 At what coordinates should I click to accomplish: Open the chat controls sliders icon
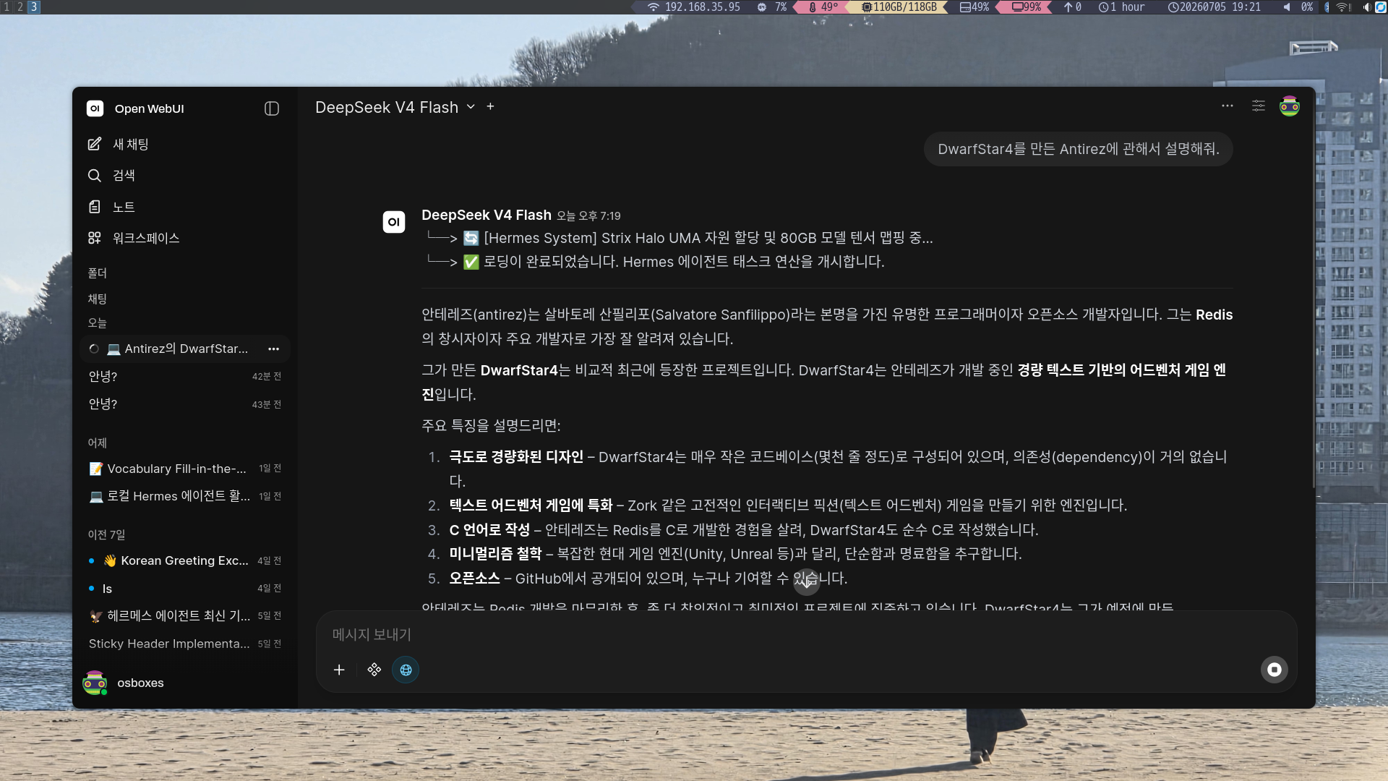[x=1259, y=106]
